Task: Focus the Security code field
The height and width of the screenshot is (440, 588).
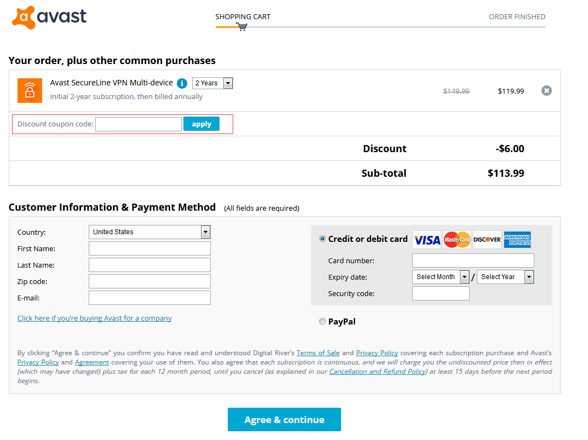Action: [x=441, y=293]
